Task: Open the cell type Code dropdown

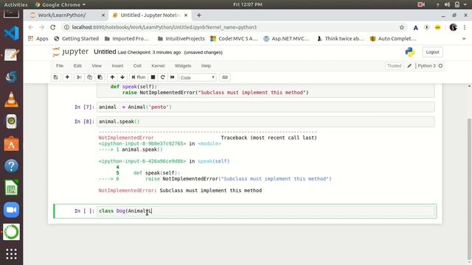Action: click(x=198, y=77)
